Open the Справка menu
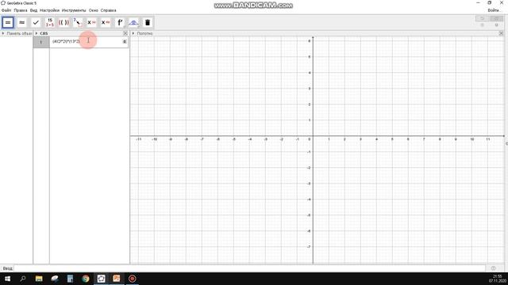Image resolution: width=508 pixels, height=285 pixels. (x=108, y=10)
